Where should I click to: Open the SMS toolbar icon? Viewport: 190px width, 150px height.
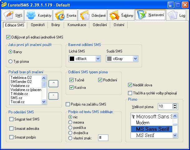(9, 15)
